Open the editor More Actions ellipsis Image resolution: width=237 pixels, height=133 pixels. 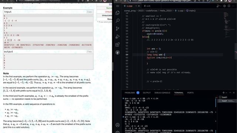233,6
